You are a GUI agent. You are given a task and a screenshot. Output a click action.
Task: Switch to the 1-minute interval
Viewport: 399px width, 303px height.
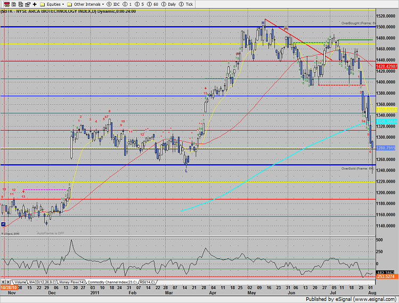tap(127, 4)
